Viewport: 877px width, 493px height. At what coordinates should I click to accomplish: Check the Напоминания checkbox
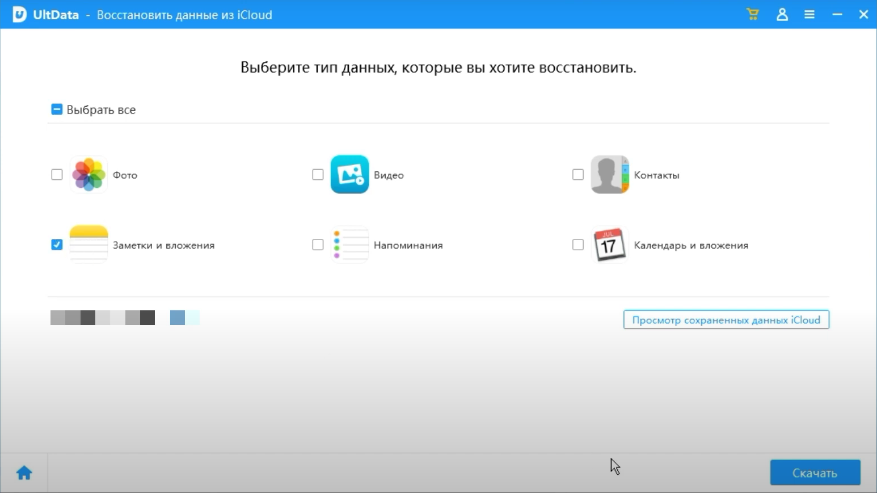[318, 245]
